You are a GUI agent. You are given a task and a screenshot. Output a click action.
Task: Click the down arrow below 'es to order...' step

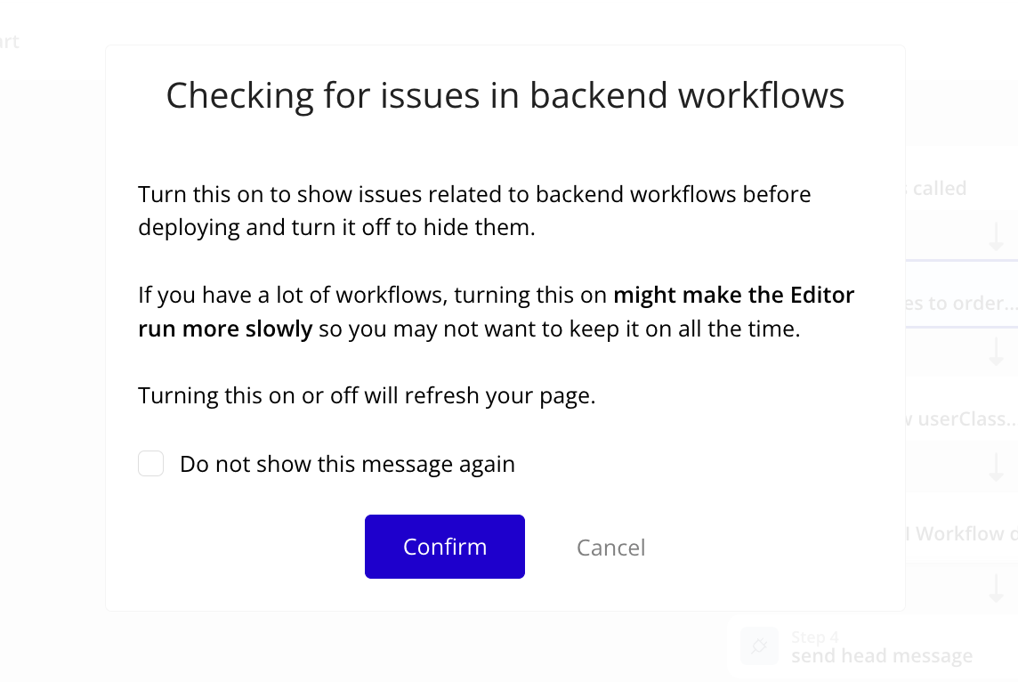click(996, 352)
